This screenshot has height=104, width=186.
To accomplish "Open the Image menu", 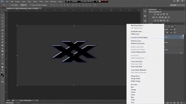I will (x=17, y=1).
